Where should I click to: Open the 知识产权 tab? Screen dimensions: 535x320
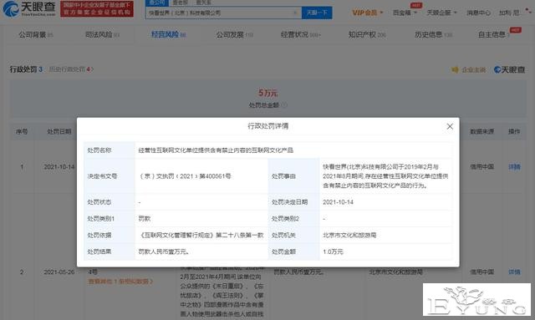point(367,35)
